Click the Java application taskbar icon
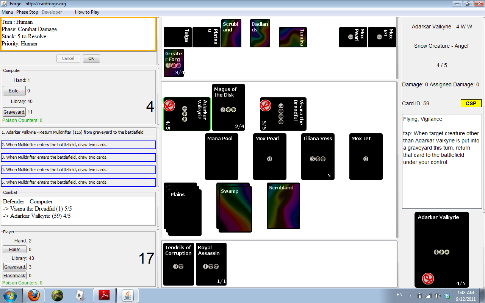 [x=127, y=295]
